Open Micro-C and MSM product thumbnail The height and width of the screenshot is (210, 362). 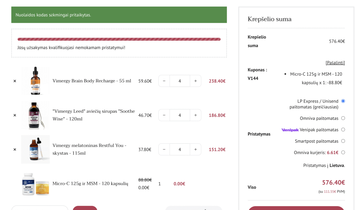point(35,184)
